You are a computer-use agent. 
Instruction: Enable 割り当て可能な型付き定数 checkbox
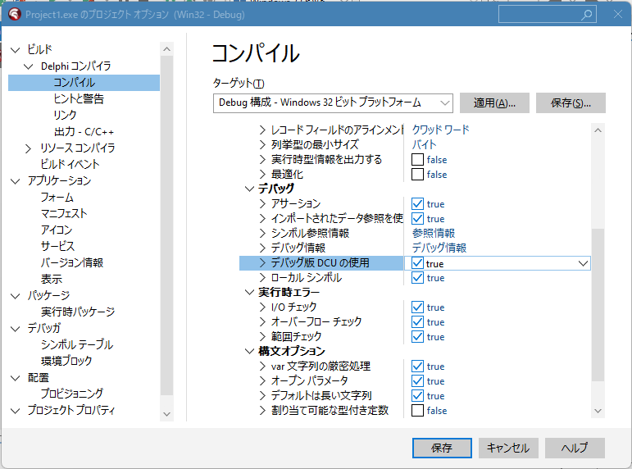(x=418, y=411)
